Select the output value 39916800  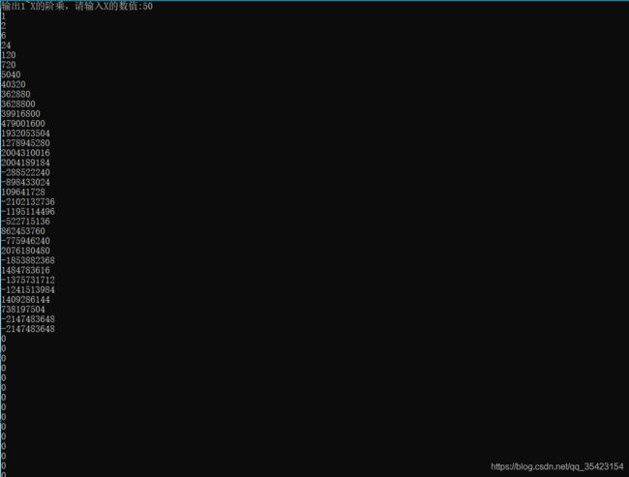(20, 114)
